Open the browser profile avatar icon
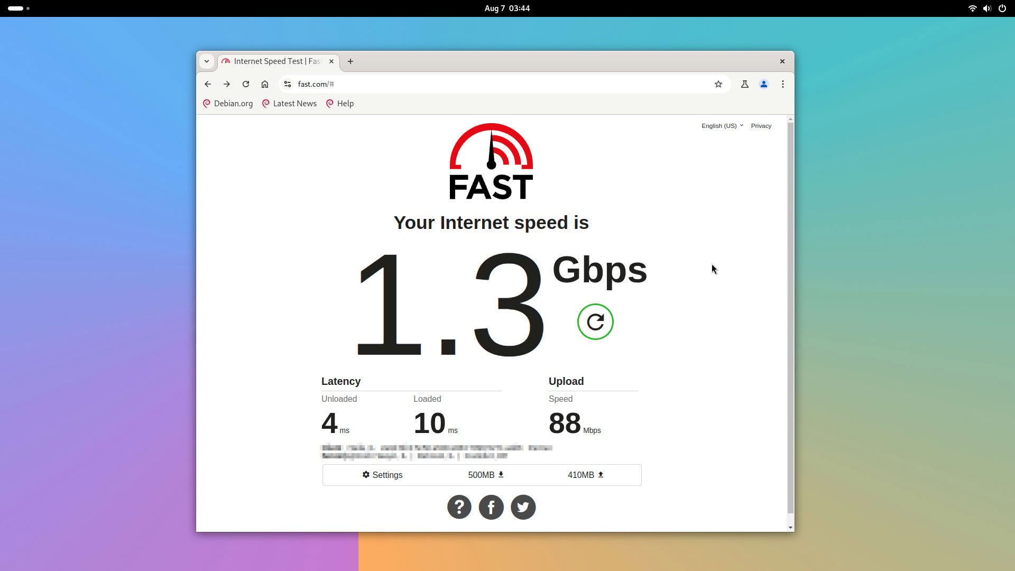 (764, 84)
